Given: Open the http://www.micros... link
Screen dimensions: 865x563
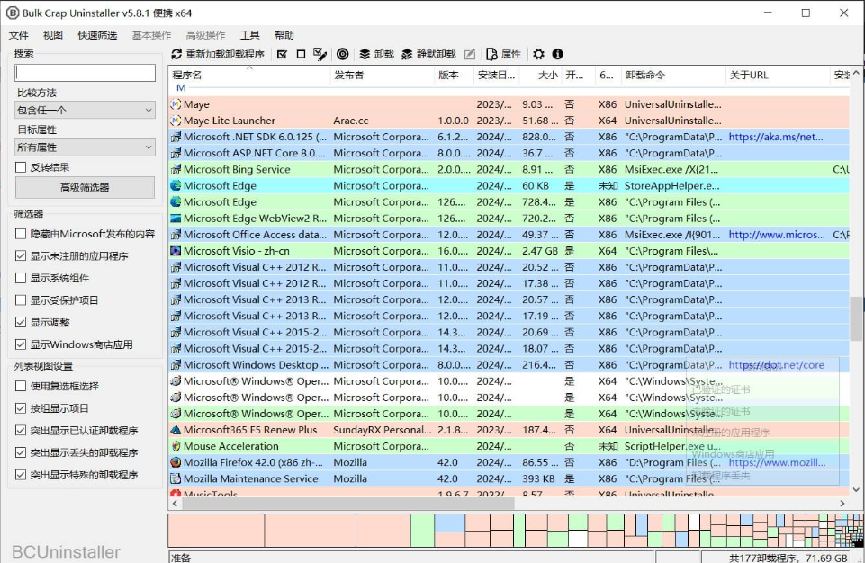Looking at the screenshot, I should click(777, 235).
